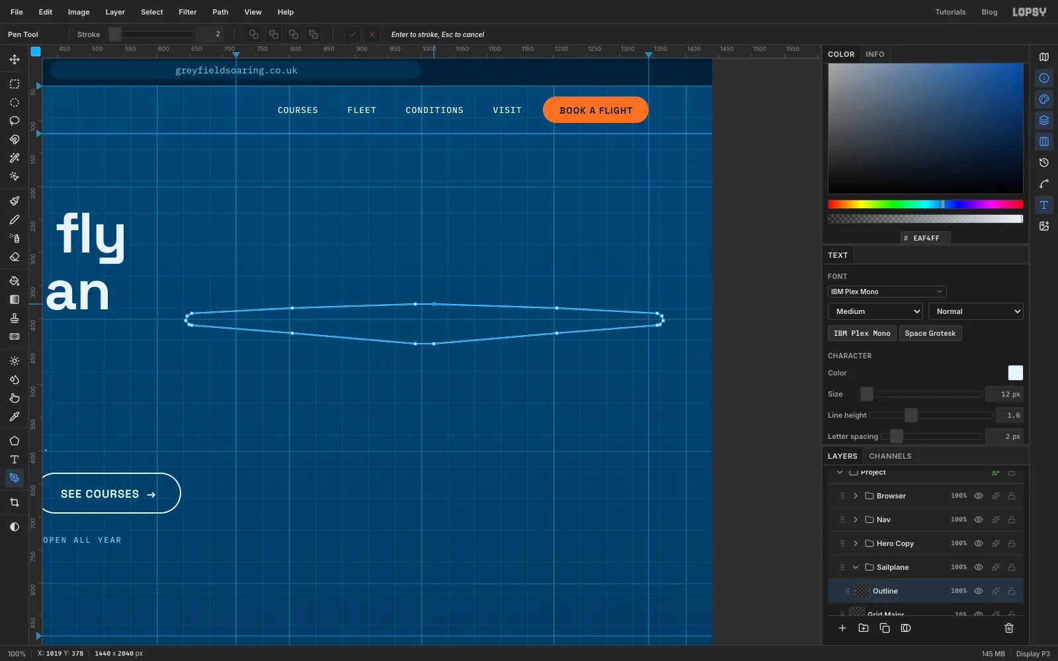Hide the Hero Copy layer group
Viewport: 1058px width, 661px height.
(x=979, y=543)
